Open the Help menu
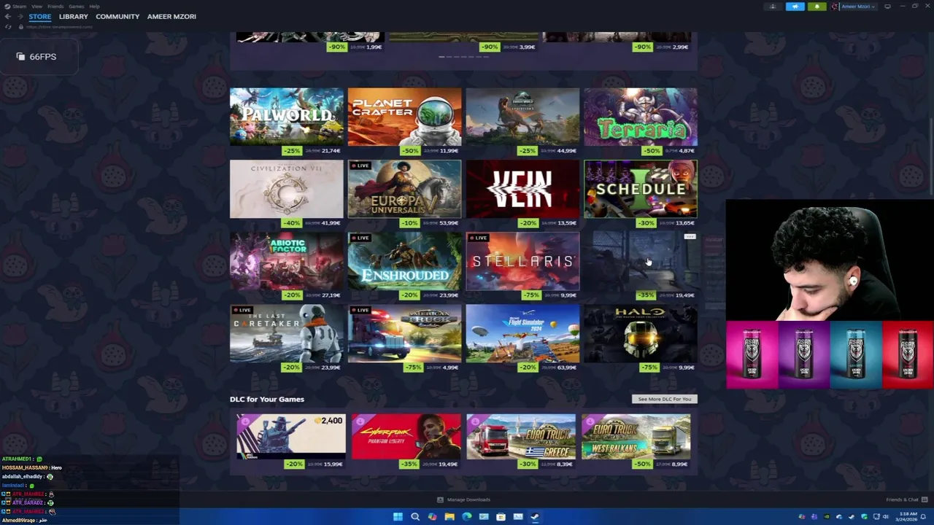 [x=94, y=6]
